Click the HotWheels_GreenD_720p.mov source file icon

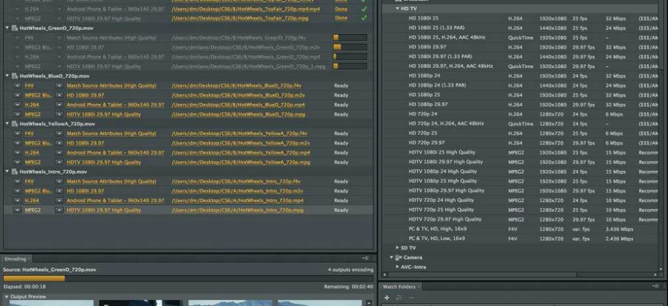pyautogui.click(x=14, y=28)
